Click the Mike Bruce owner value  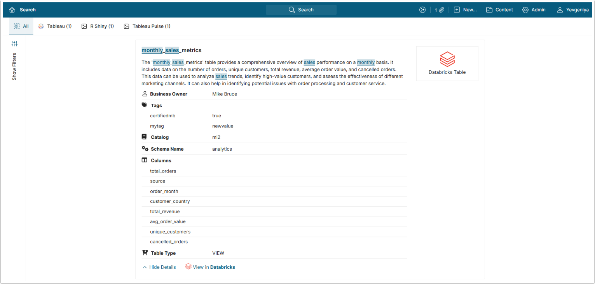point(225,94)
